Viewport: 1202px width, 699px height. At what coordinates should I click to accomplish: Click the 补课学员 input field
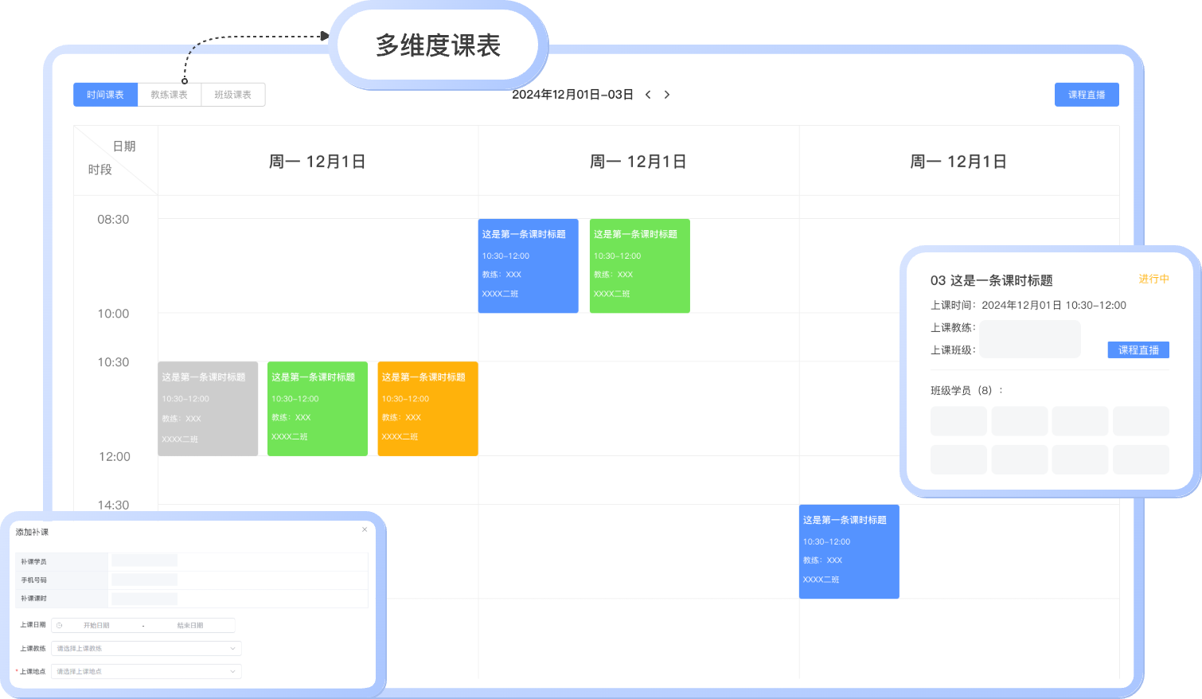coord(145,560)
